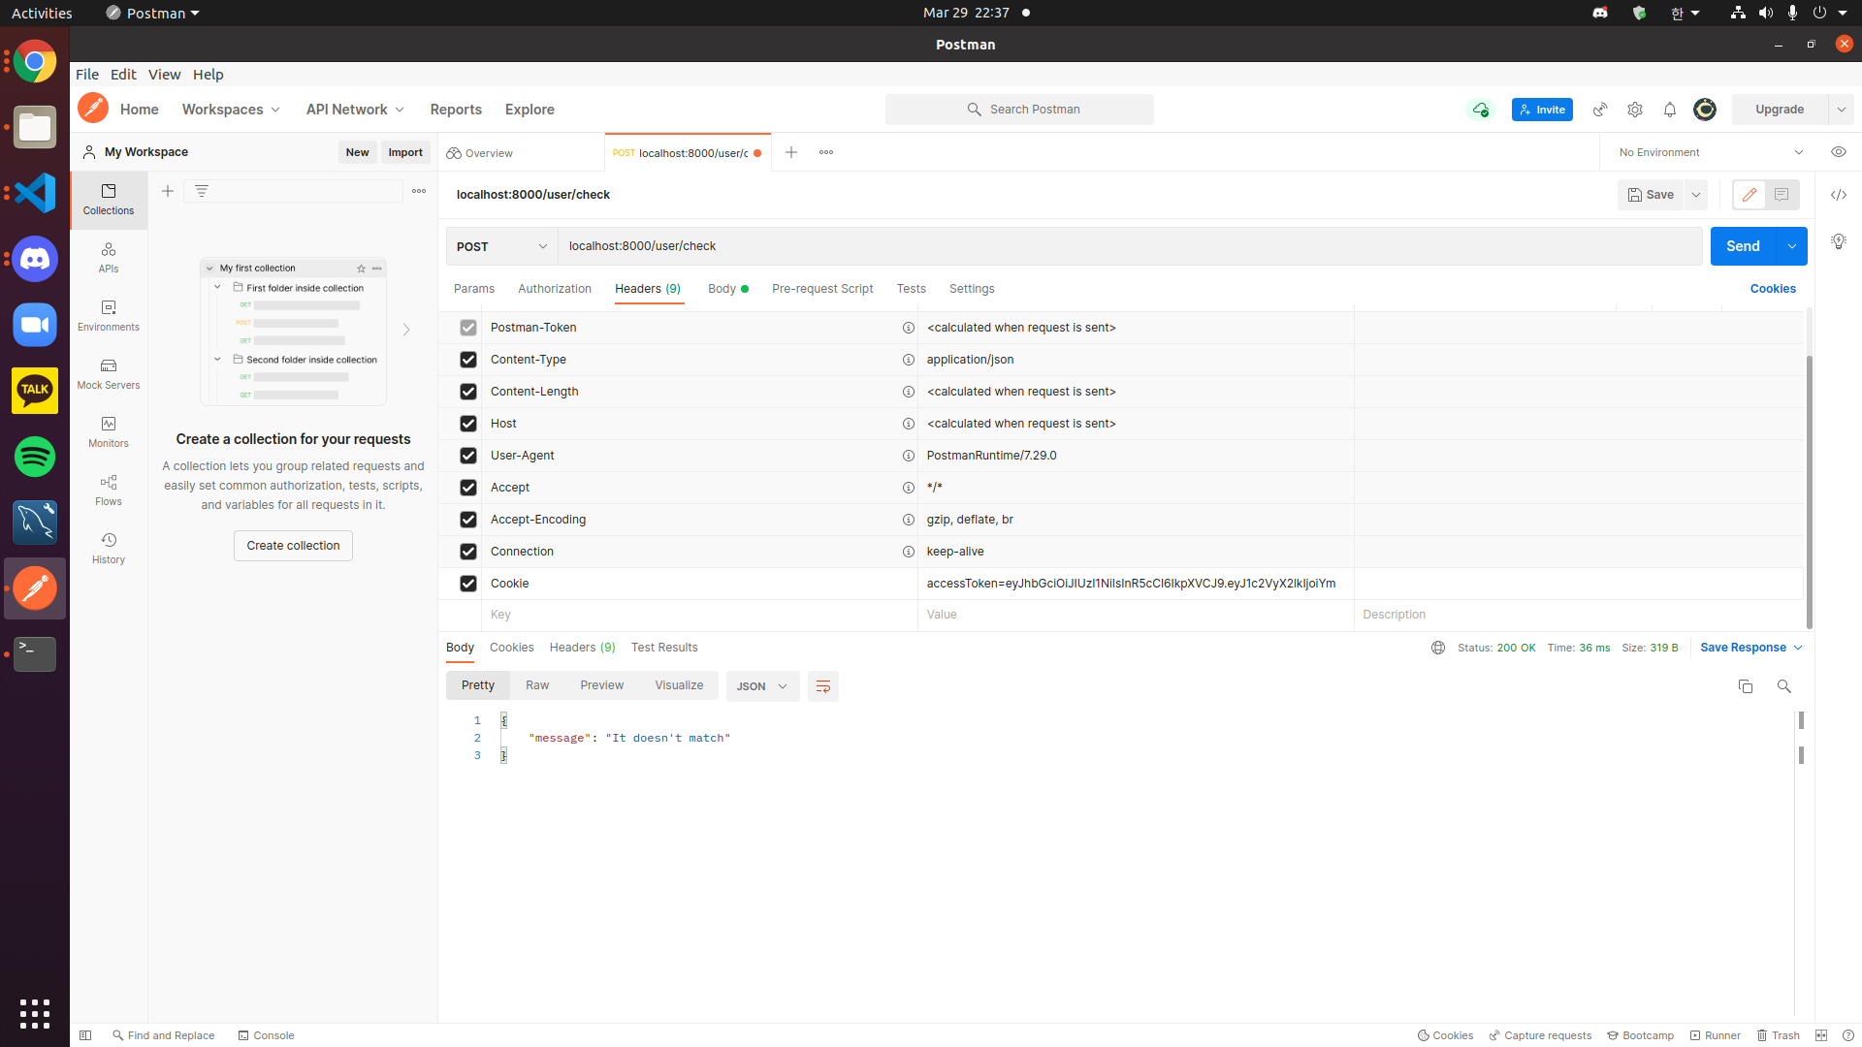The image size is (1862, 1047).
Task: Open the Flows sidebar panel
Action: click(109, 491)
